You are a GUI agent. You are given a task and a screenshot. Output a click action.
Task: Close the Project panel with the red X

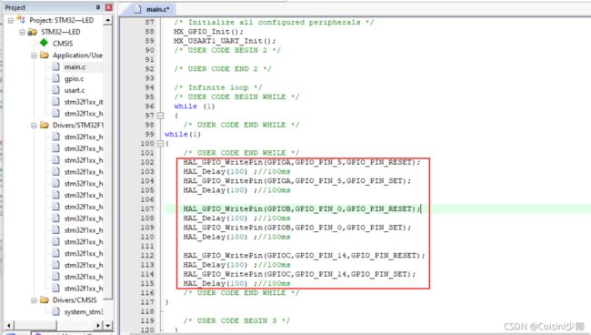coord(108,7)
